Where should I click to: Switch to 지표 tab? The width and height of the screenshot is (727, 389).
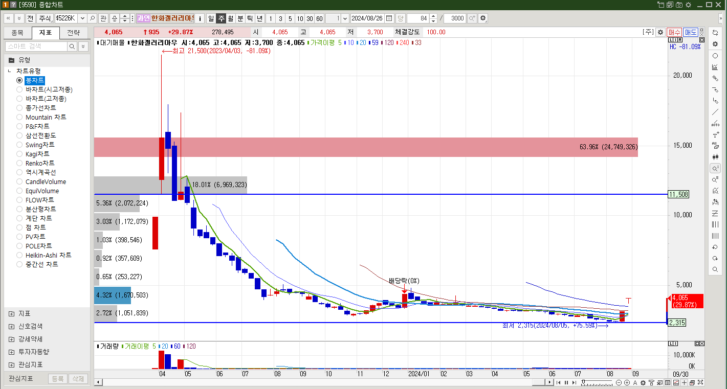(46, 33)
